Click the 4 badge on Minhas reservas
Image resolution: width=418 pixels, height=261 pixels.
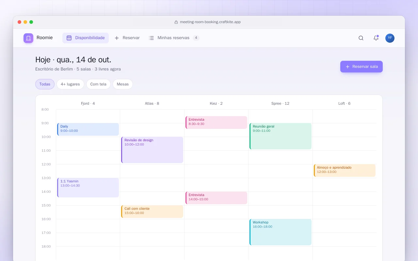point(196,38)
